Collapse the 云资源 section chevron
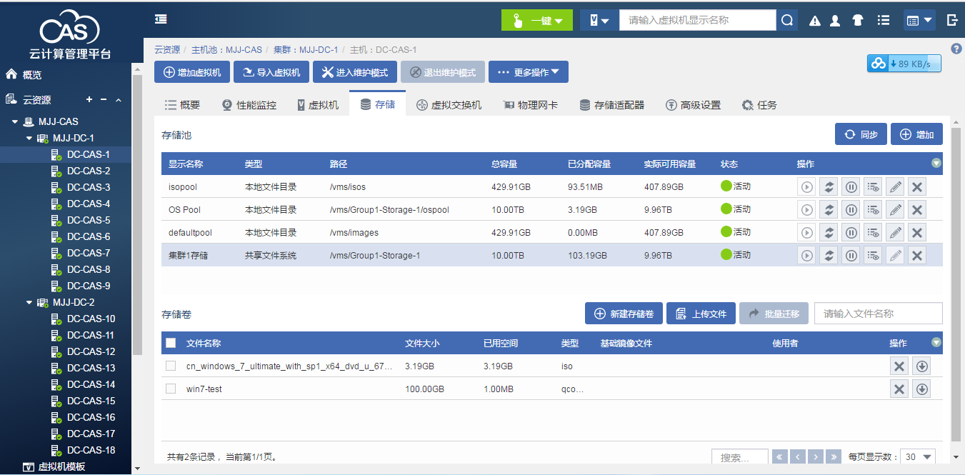The image size is (965, 475). 119,100
